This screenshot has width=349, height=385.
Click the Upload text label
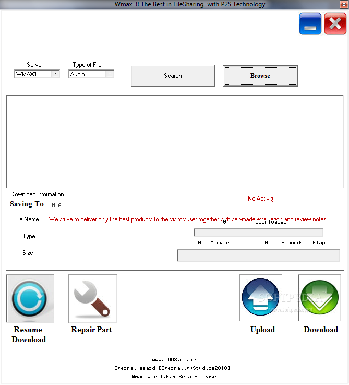click(262, 330)
